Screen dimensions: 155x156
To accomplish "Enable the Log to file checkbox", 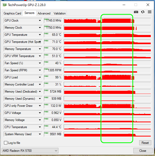I will point(6,143).
